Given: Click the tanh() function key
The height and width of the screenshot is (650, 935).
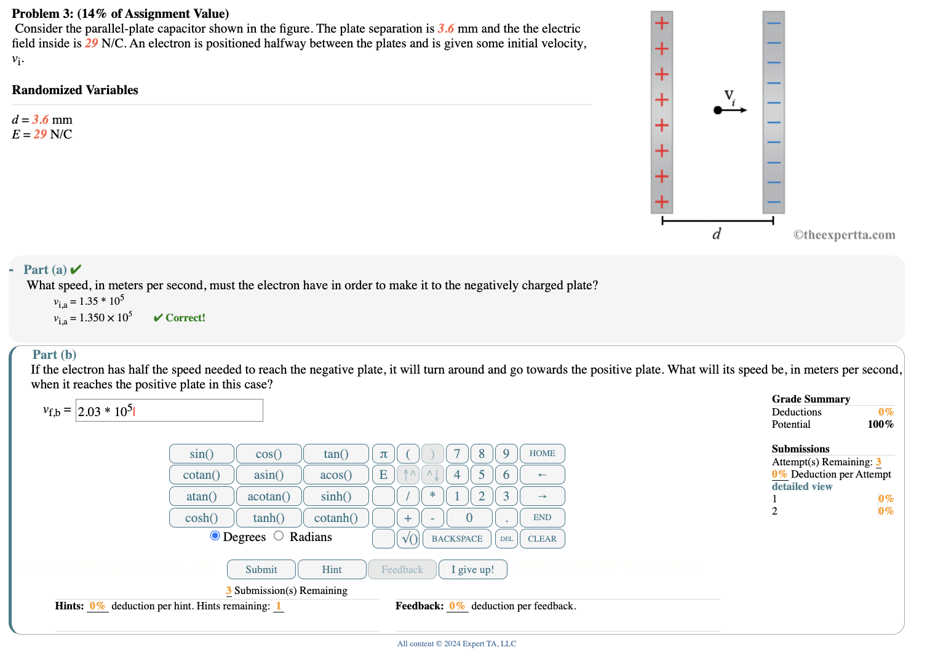Looking at the screenshot, I should tap(269, 517).
